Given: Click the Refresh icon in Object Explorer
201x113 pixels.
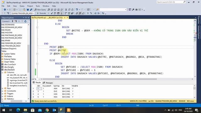Looking at the screenshot, I should (x=25, y=21).
